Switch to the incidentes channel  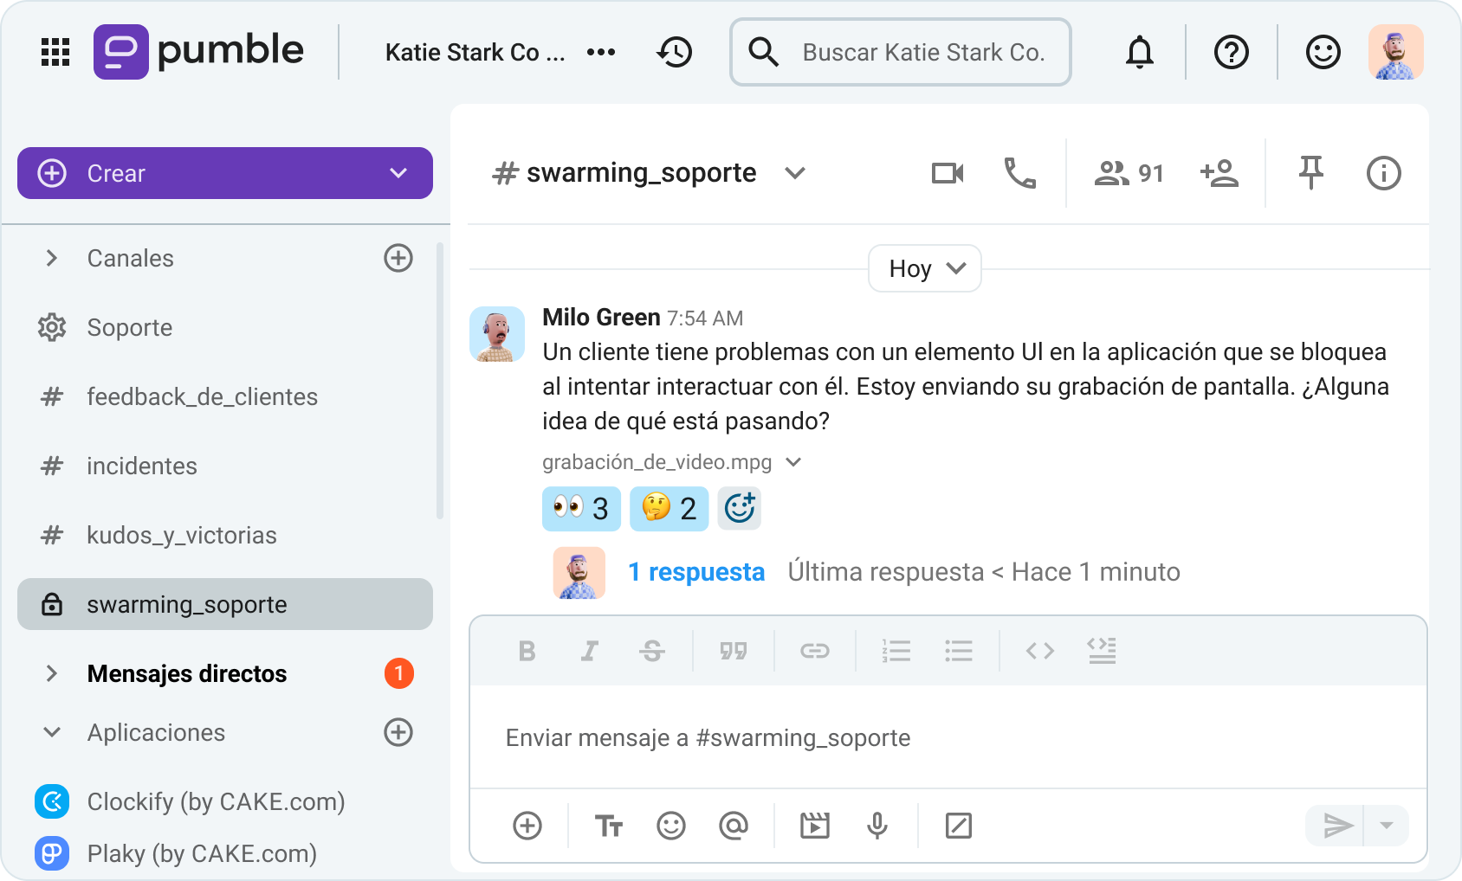[x=141, y=466]
